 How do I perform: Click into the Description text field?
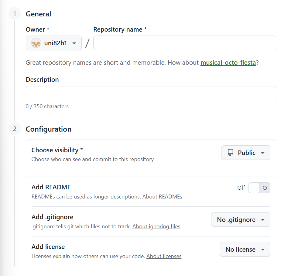[x=151, y=93]
